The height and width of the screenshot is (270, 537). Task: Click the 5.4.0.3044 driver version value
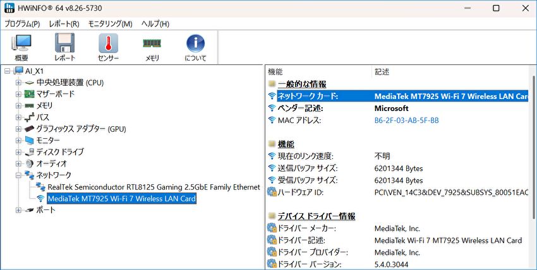point(392,264)
